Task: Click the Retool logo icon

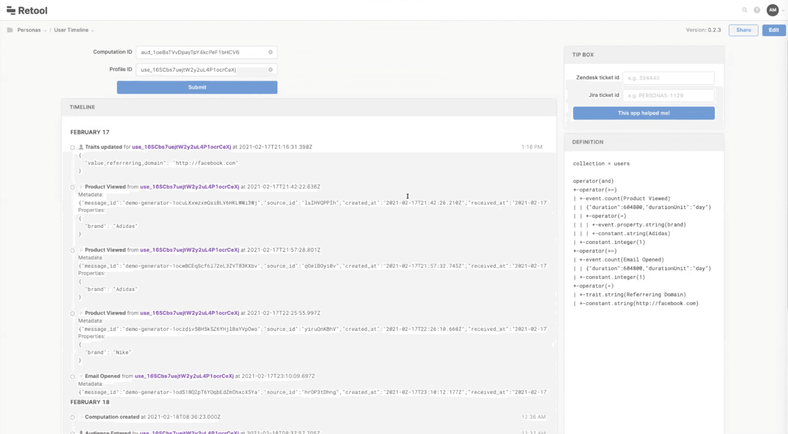Action: pos(11,10)
